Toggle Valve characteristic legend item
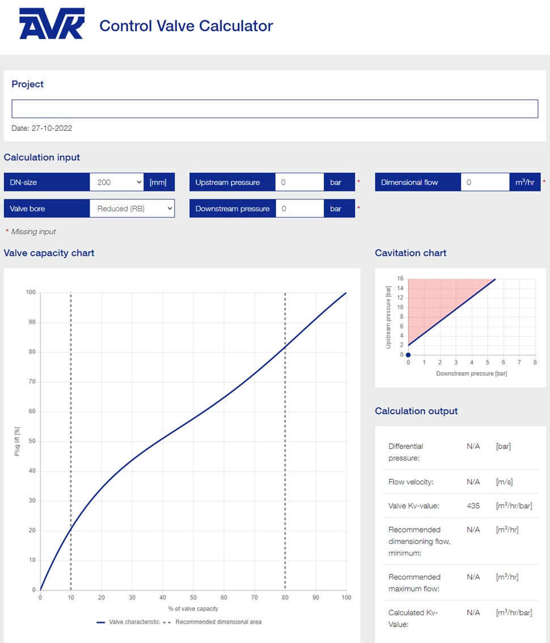This screenshot has width=550, height=643. click(128, 621)
